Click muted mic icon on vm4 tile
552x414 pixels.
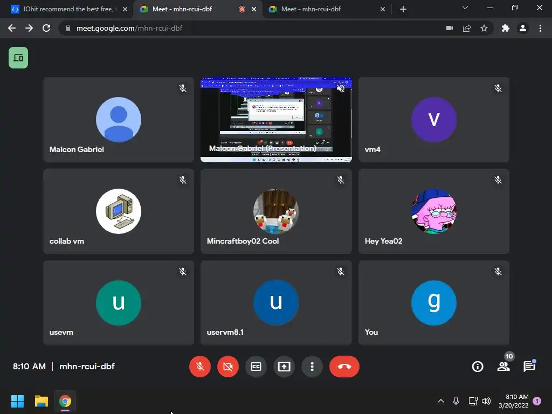[498, 88]
